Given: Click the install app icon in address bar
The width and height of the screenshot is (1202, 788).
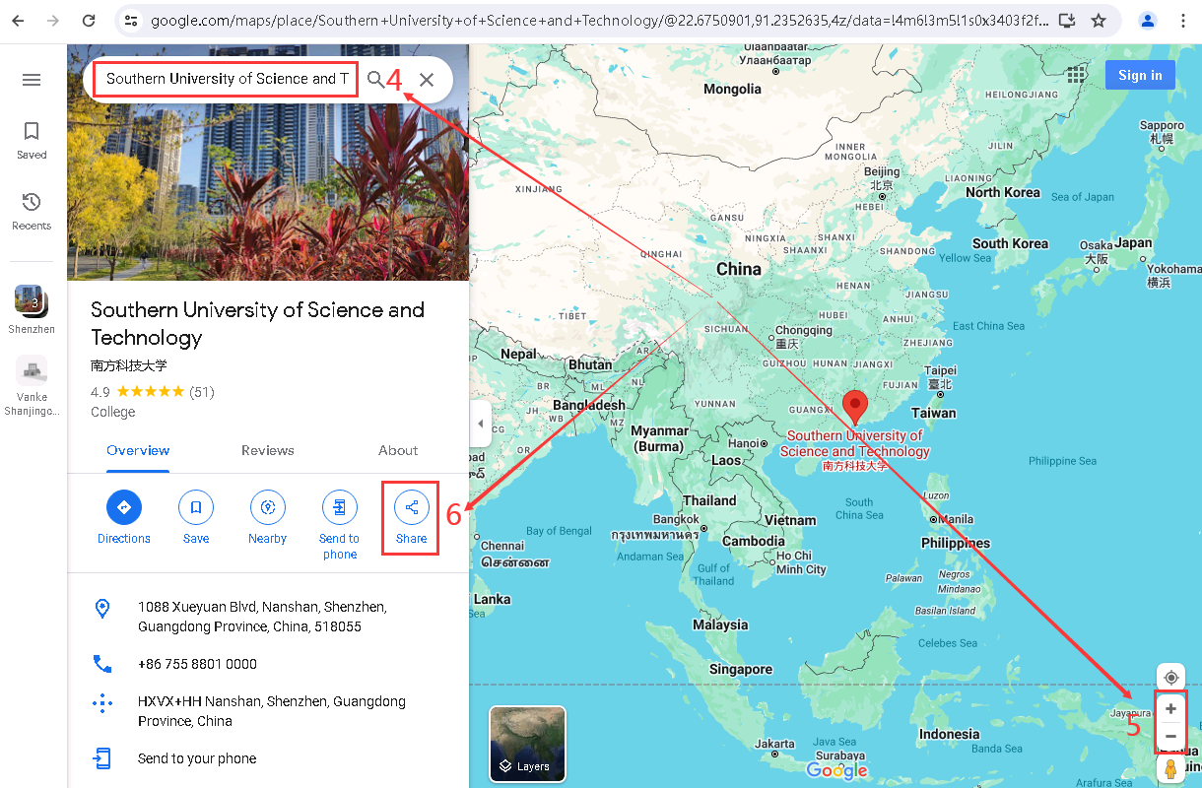Looking at the screenshot, I should [1067, 20].
